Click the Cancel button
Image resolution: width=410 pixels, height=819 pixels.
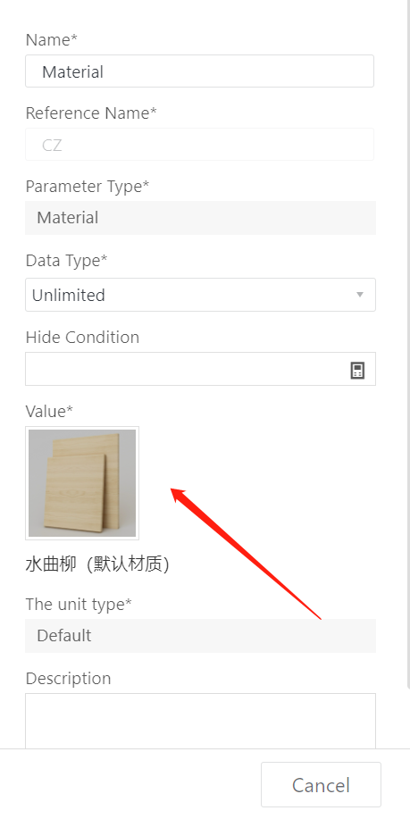tap(321, 784)
